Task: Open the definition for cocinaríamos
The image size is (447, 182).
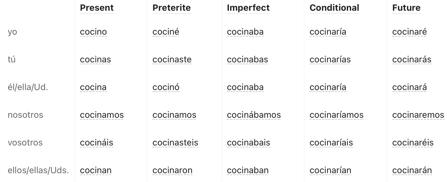Action: pos(336,115)
